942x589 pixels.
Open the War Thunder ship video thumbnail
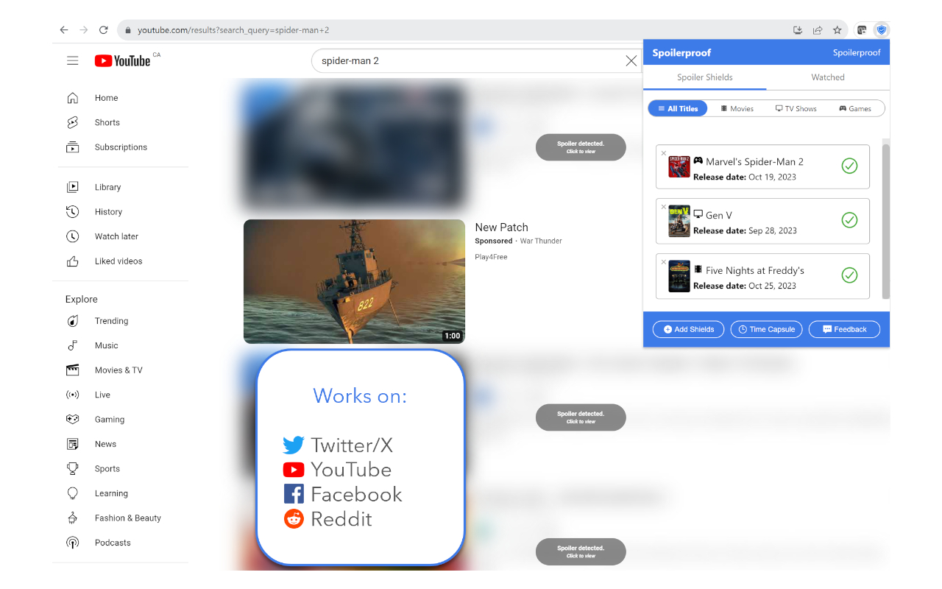coord(354,281)
